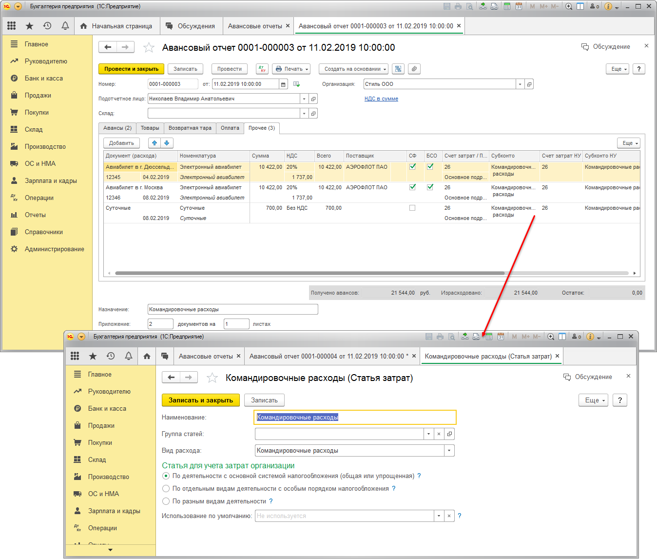Viewport: 657px width, 559px height.
Task: Go to home page icon in front window
Action: point(147,356)
